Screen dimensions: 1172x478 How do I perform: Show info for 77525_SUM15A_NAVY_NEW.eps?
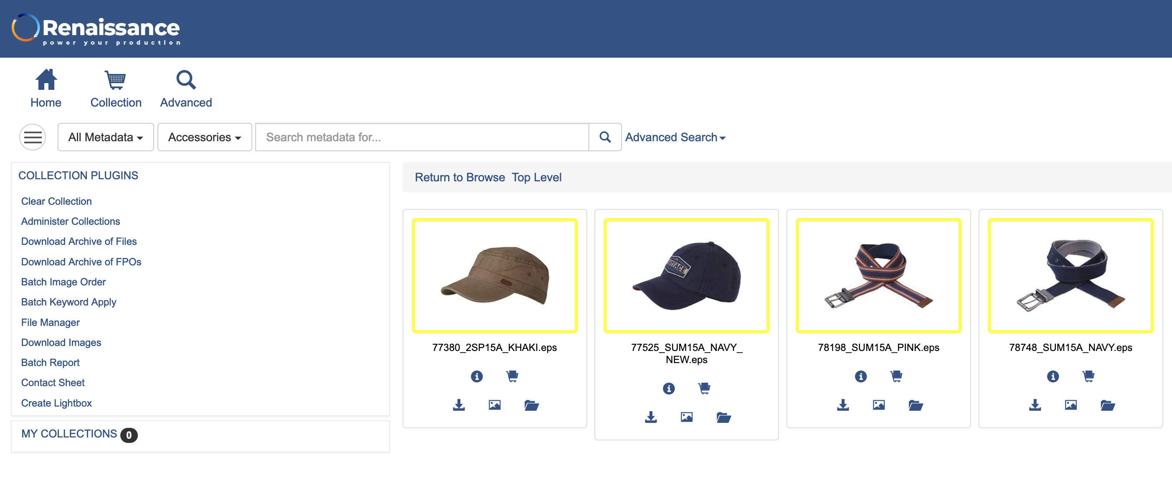668,388
